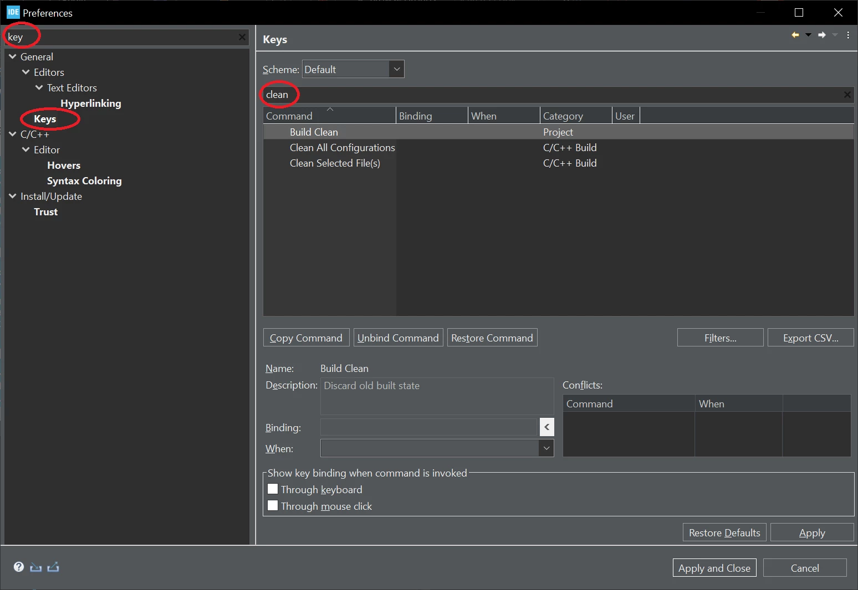The image size is (858, 590).
Task: Close the Preferences window
Action: 838,12
